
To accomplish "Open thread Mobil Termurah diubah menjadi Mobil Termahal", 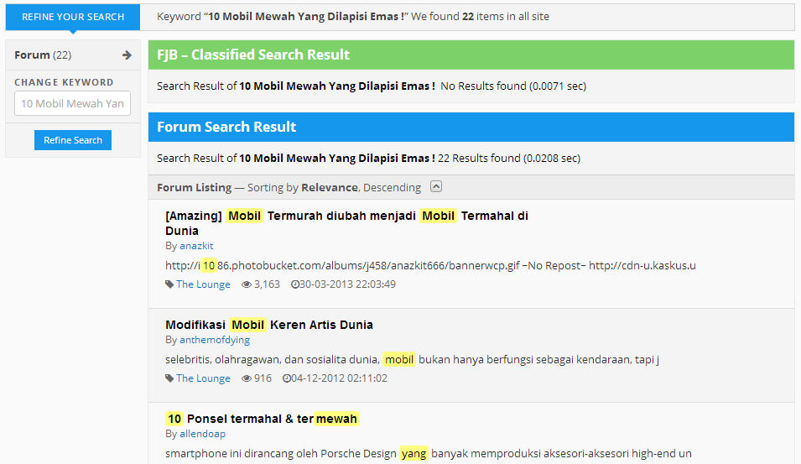I will 347,223.
